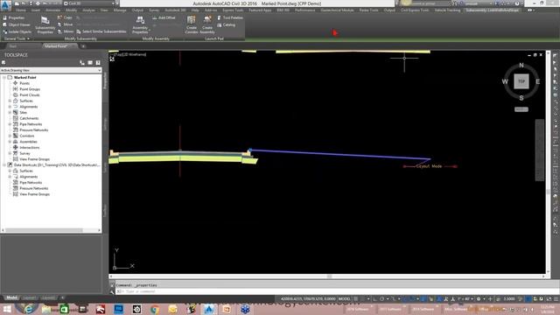Expand the Assemblies node in Prospector

[x=10, y=142]
